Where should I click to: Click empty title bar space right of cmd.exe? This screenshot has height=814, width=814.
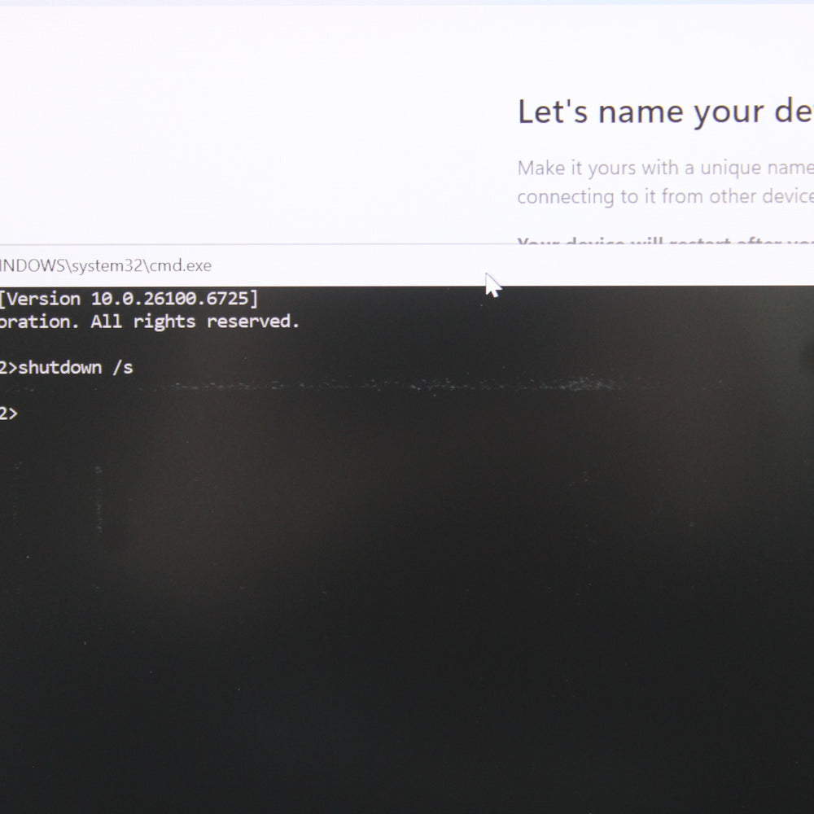pos(366,265)
